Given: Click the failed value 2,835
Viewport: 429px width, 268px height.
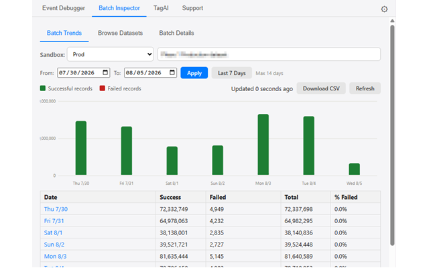Looking at the screenshot, I should point(217,232).
